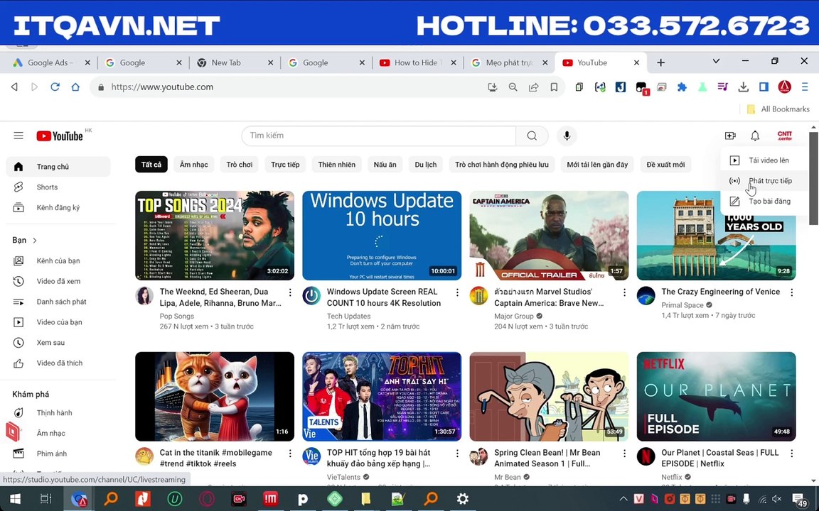Expand the Bạn section chevron

pyautogui.click(x=35, y=241)
